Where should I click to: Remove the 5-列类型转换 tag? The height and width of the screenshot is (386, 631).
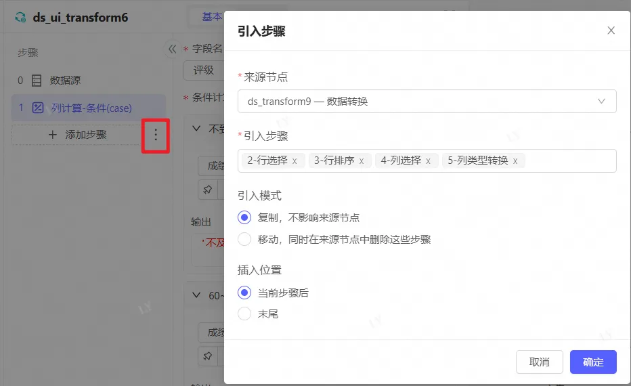(x=515, y=161)
